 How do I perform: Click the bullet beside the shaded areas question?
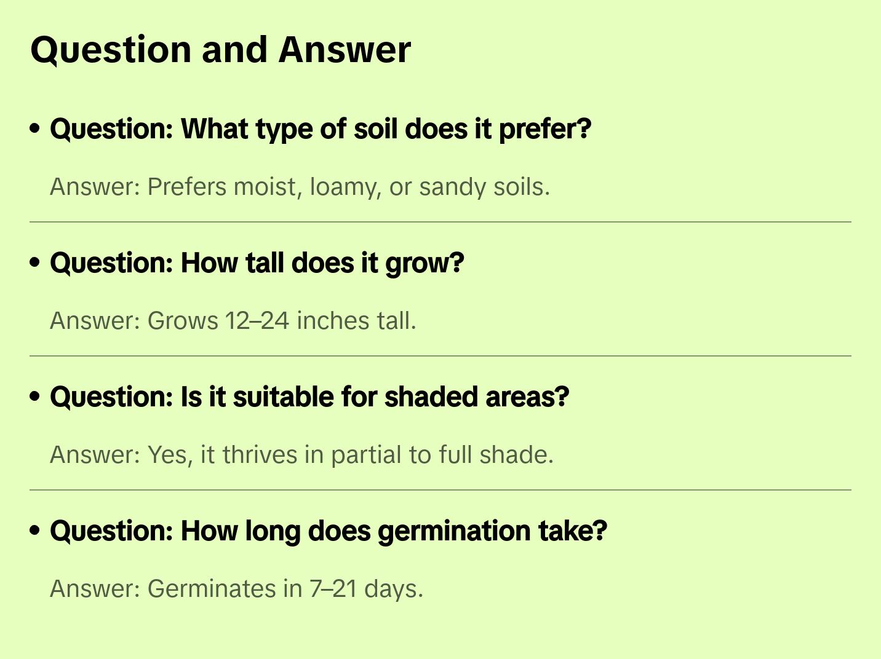(35, 397)
